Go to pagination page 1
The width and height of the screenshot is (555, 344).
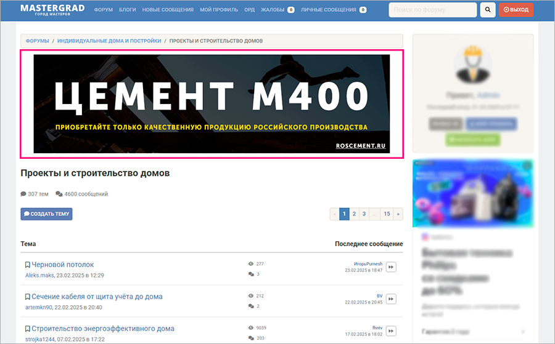[344, 214]
